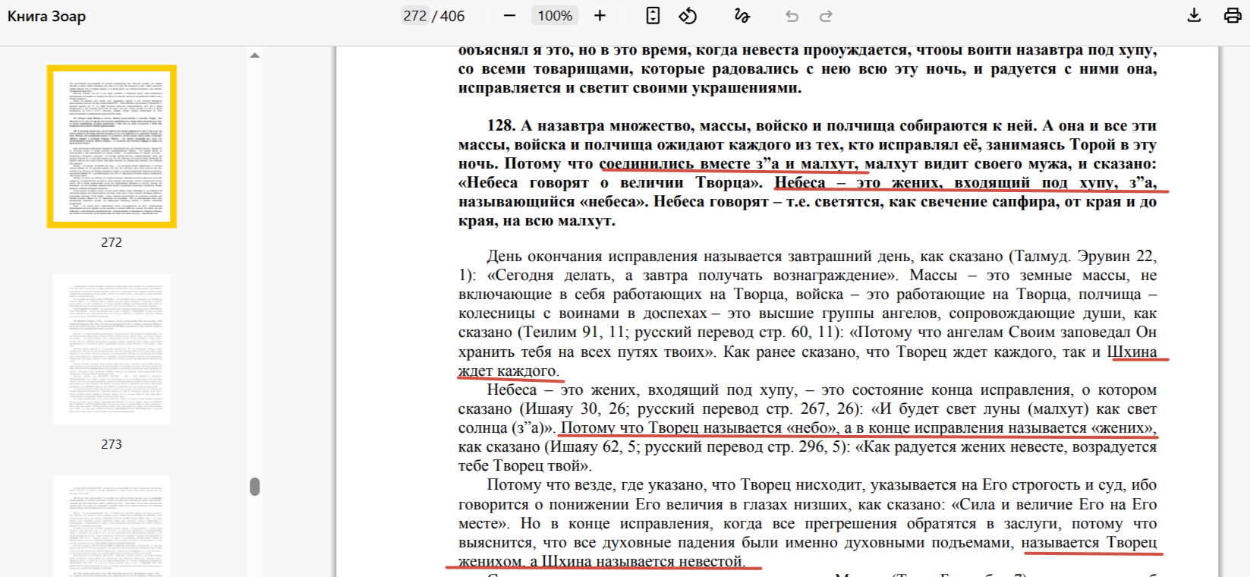Click the current page number field 272

tap(415, 16)
